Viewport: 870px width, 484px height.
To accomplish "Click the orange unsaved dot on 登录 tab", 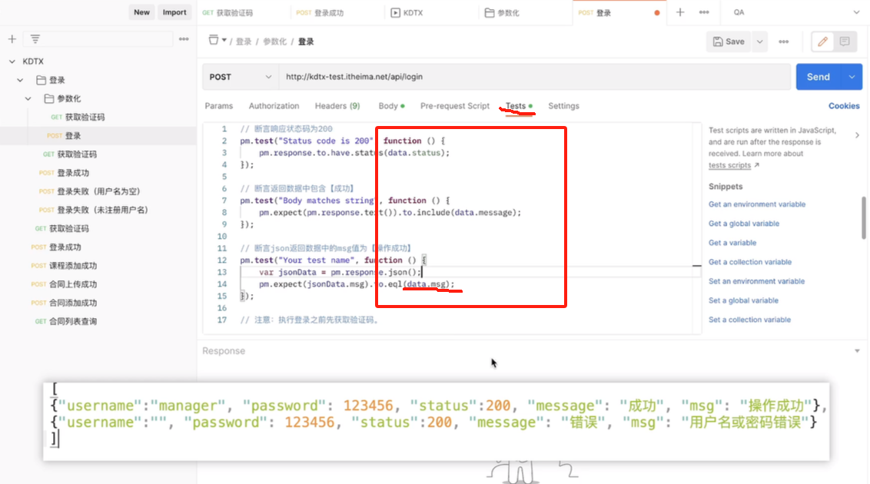I will pos(657,13).
